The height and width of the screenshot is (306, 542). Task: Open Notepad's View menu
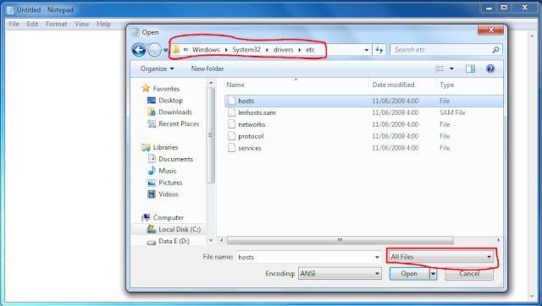81,24
